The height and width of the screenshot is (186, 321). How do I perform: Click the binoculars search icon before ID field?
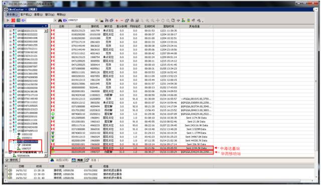tap(60, 20)
